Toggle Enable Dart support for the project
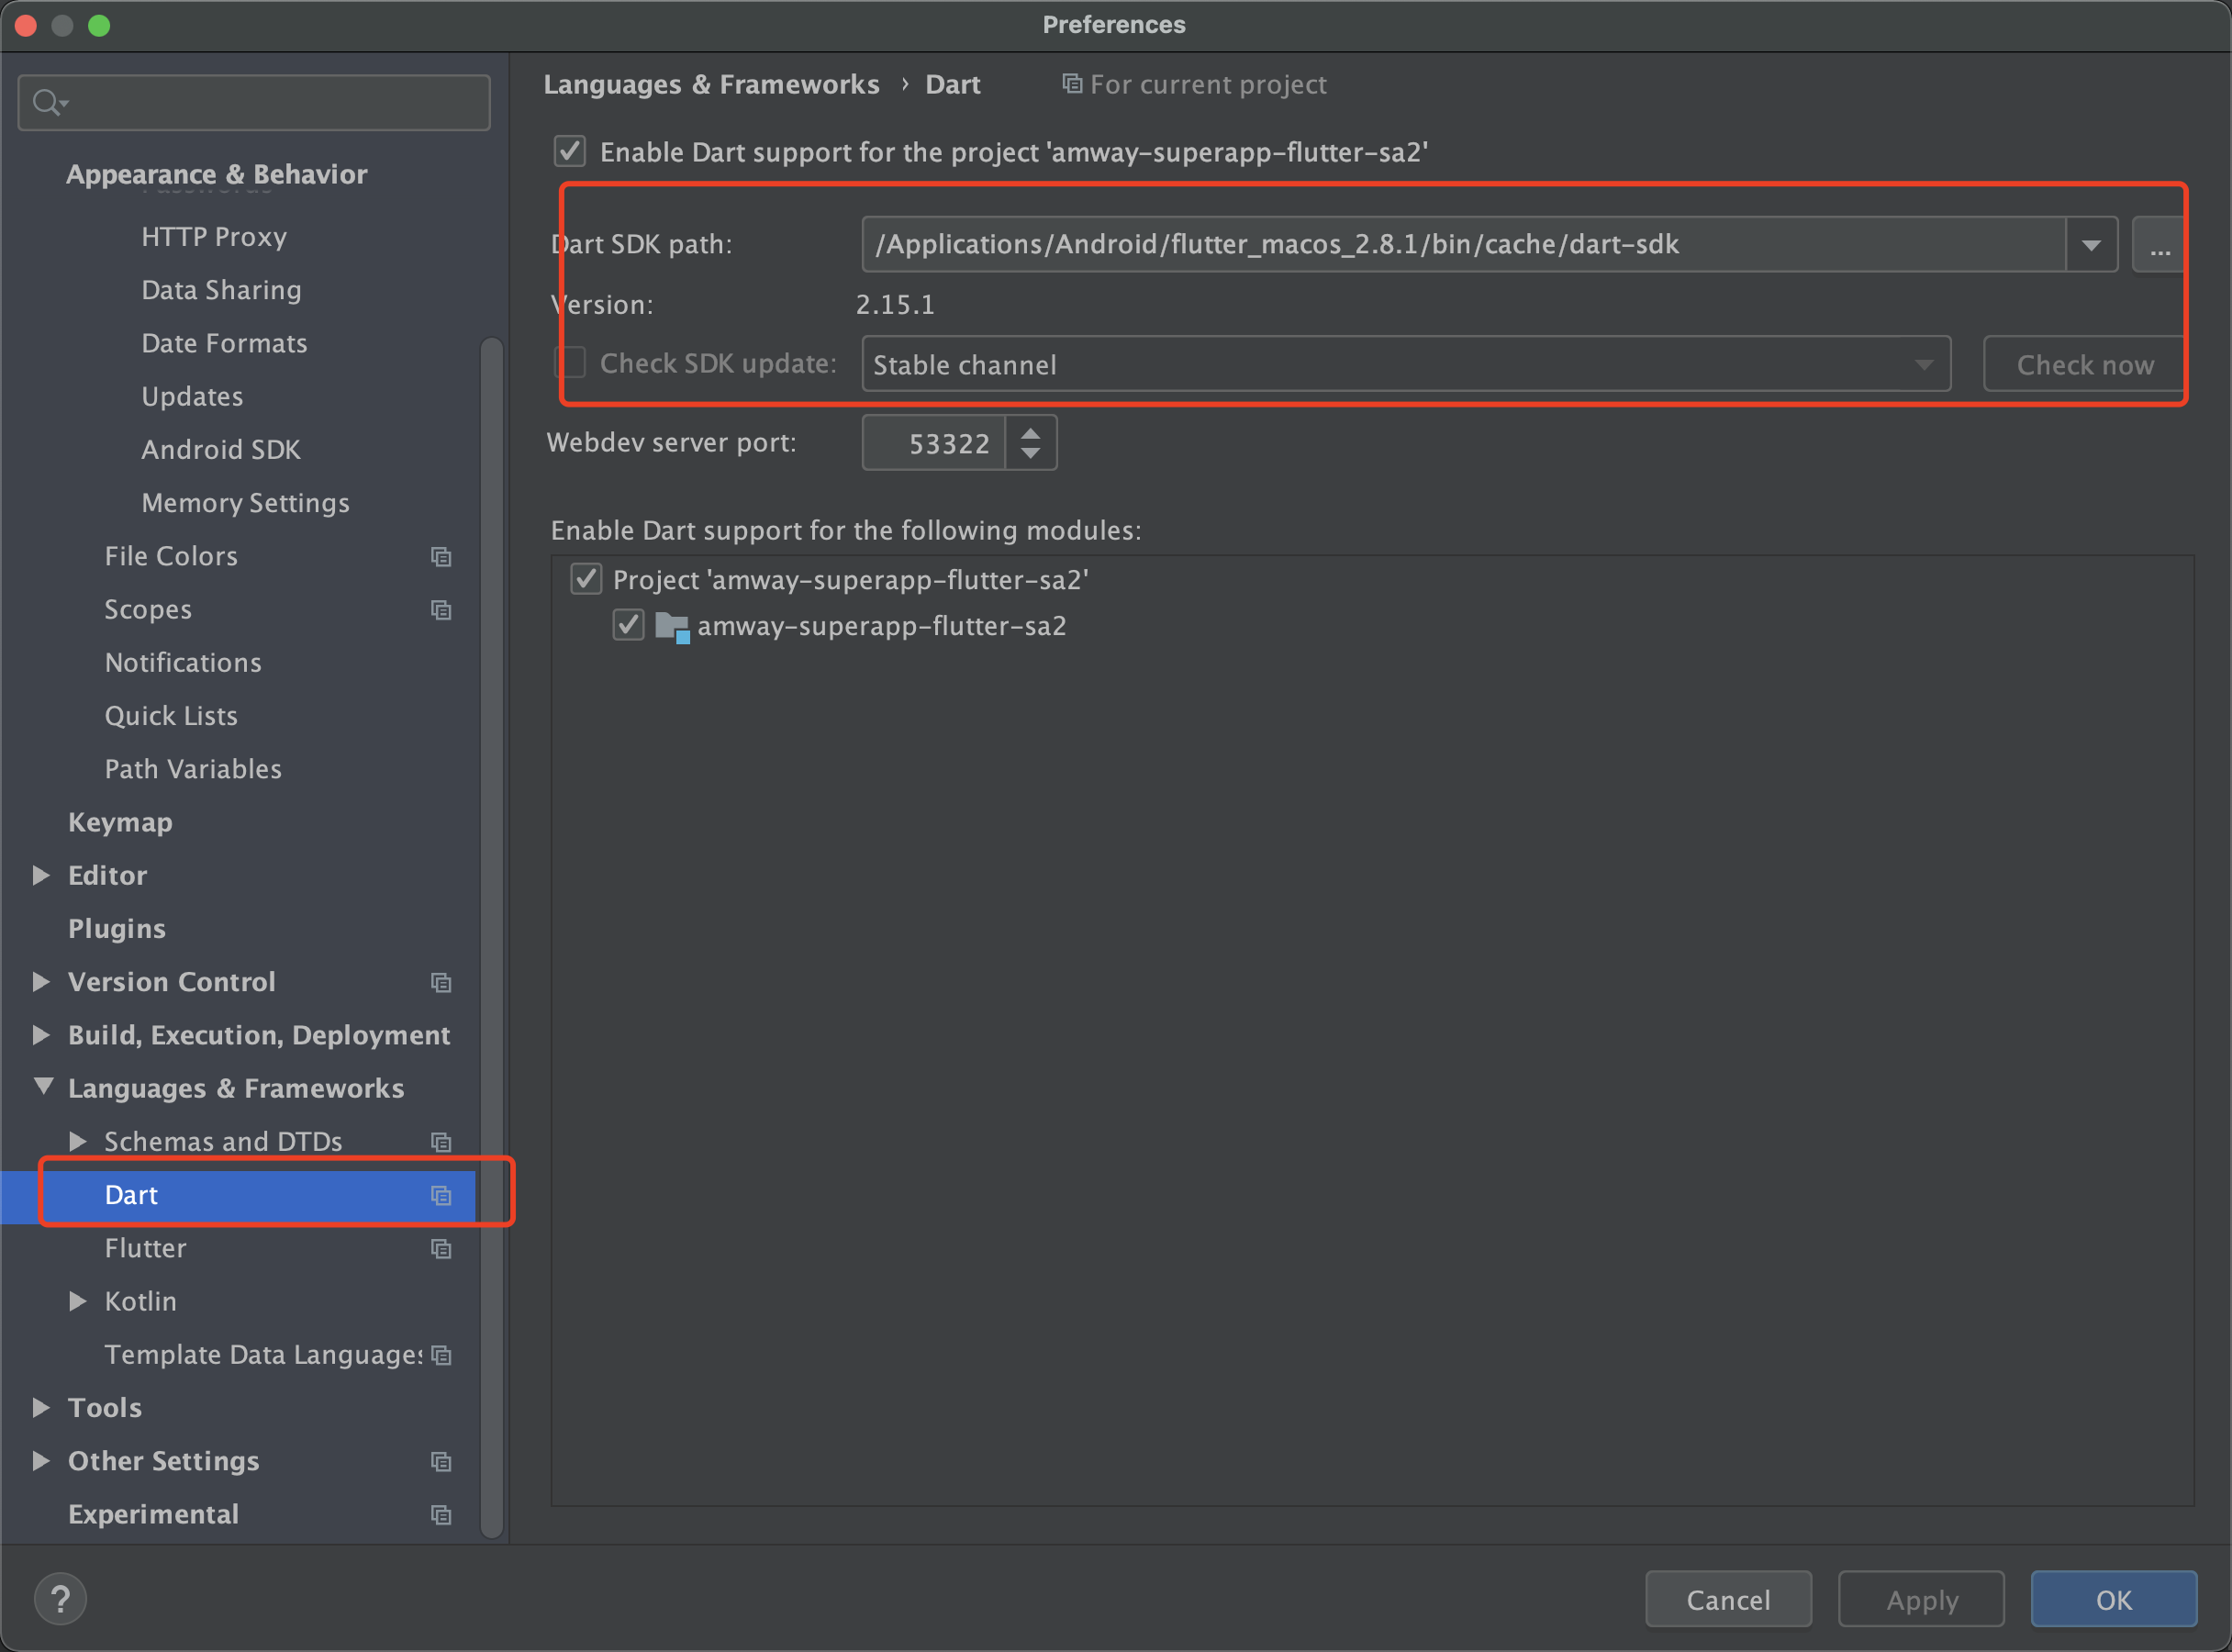The height and width of the screenshot is (1652, 2232). tap(570, 152)
